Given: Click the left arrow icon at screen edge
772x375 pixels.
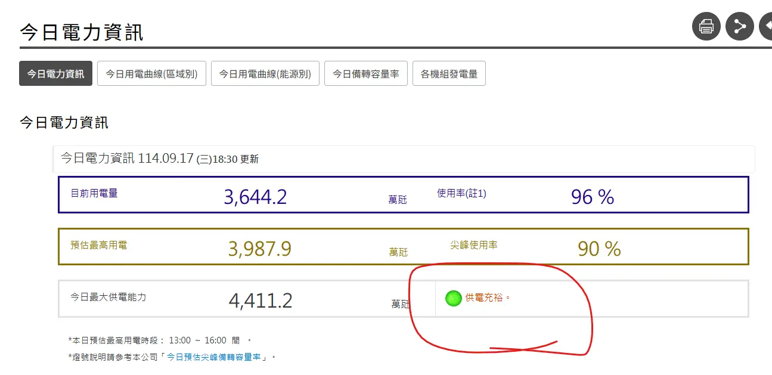Looking at the screenshot, I should coord(767,26).
